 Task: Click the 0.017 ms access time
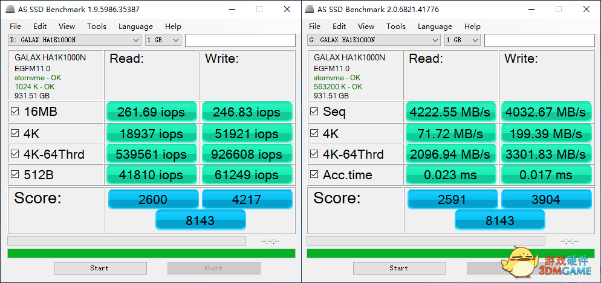click(x=546, y=175)
